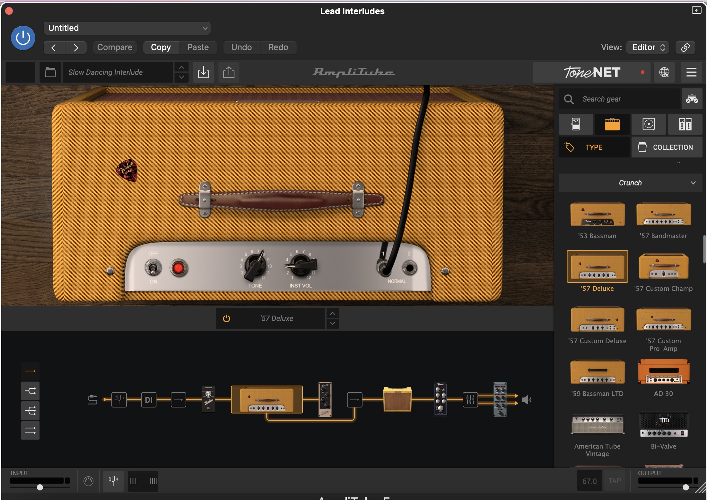Viewport: 707px width, 500px height.
Task: Select next preset with down arrow
Action: (x=181, y=77)
